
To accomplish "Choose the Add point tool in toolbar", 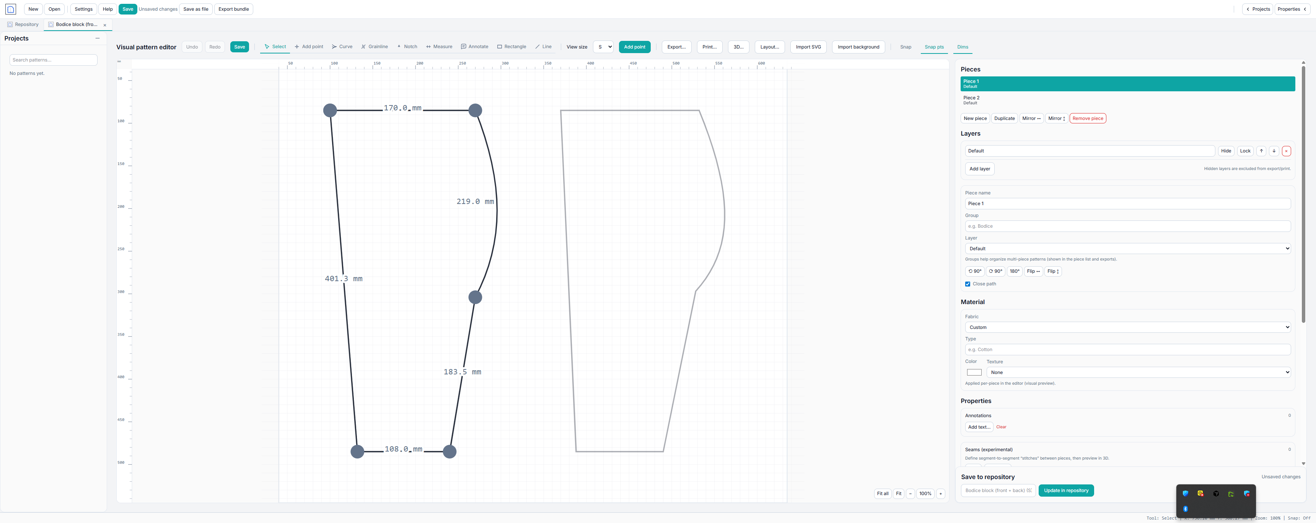I will click(309, 47).
